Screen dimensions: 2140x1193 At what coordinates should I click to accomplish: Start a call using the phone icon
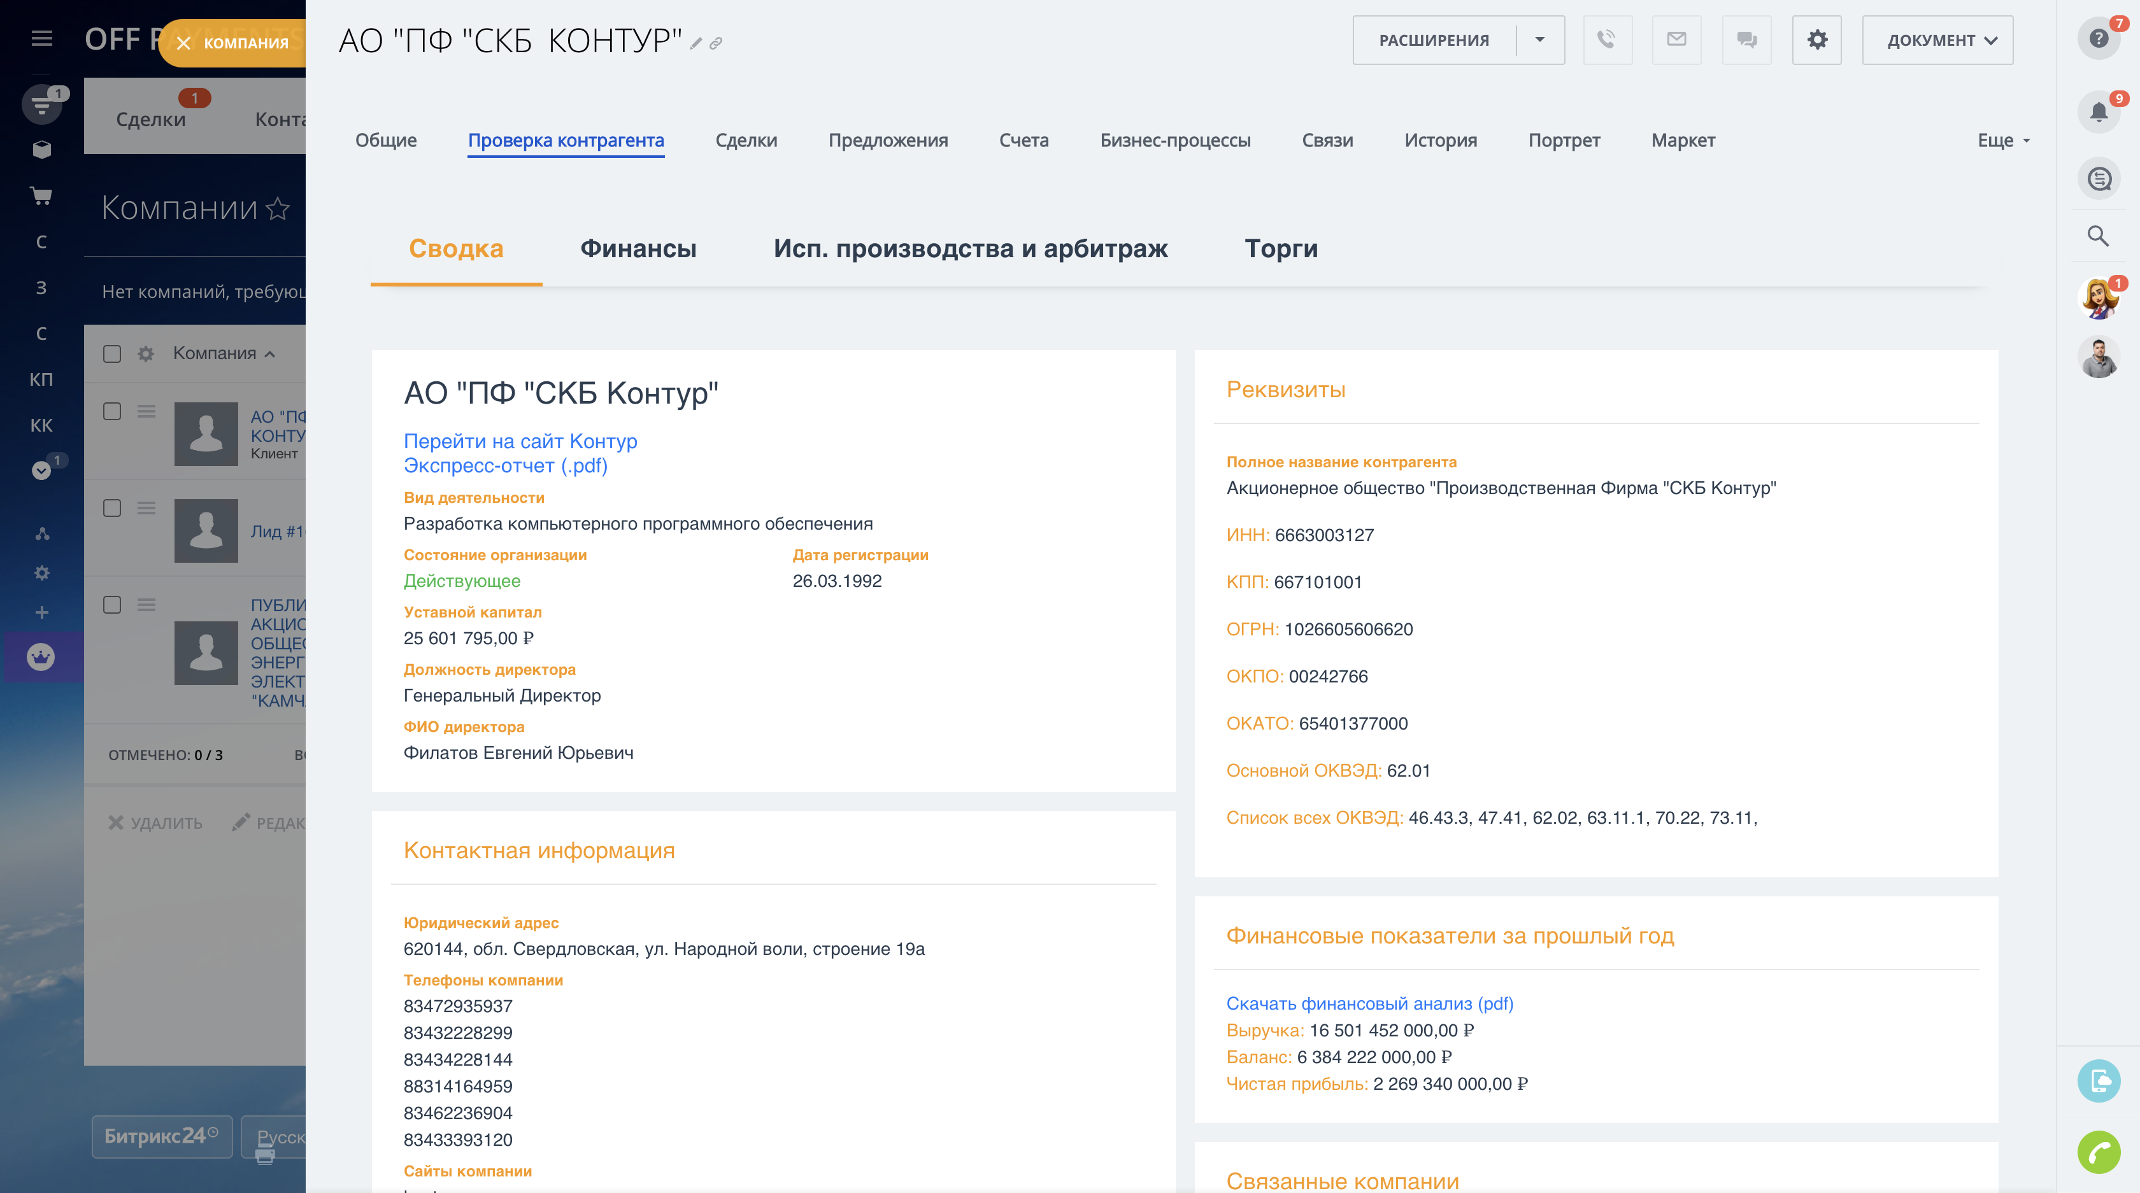(1608, 39)
